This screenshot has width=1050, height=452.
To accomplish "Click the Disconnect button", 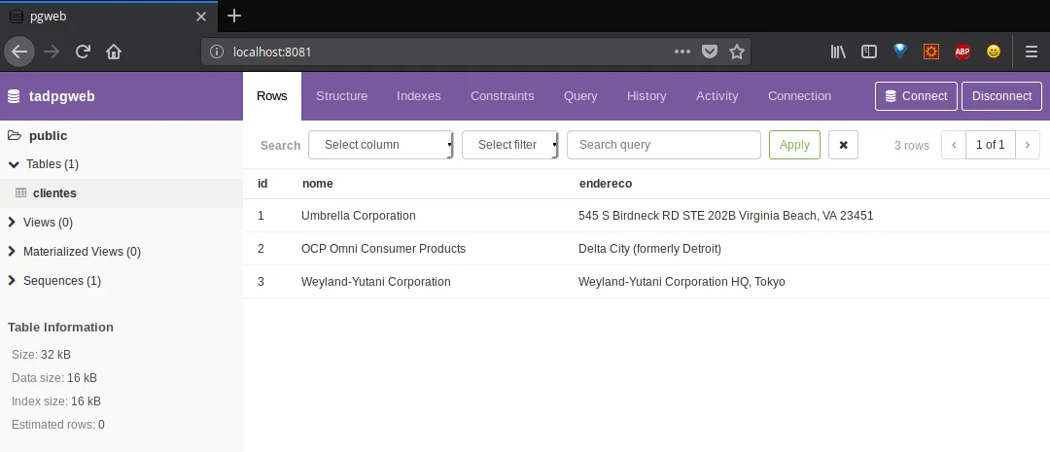I will pos(1001,96).
